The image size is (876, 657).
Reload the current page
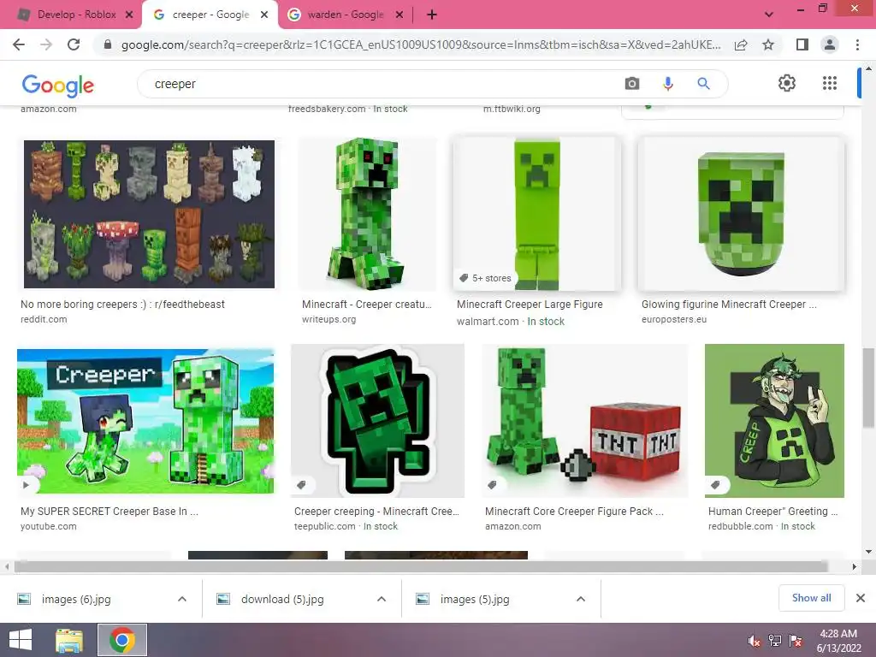(74, 44)
